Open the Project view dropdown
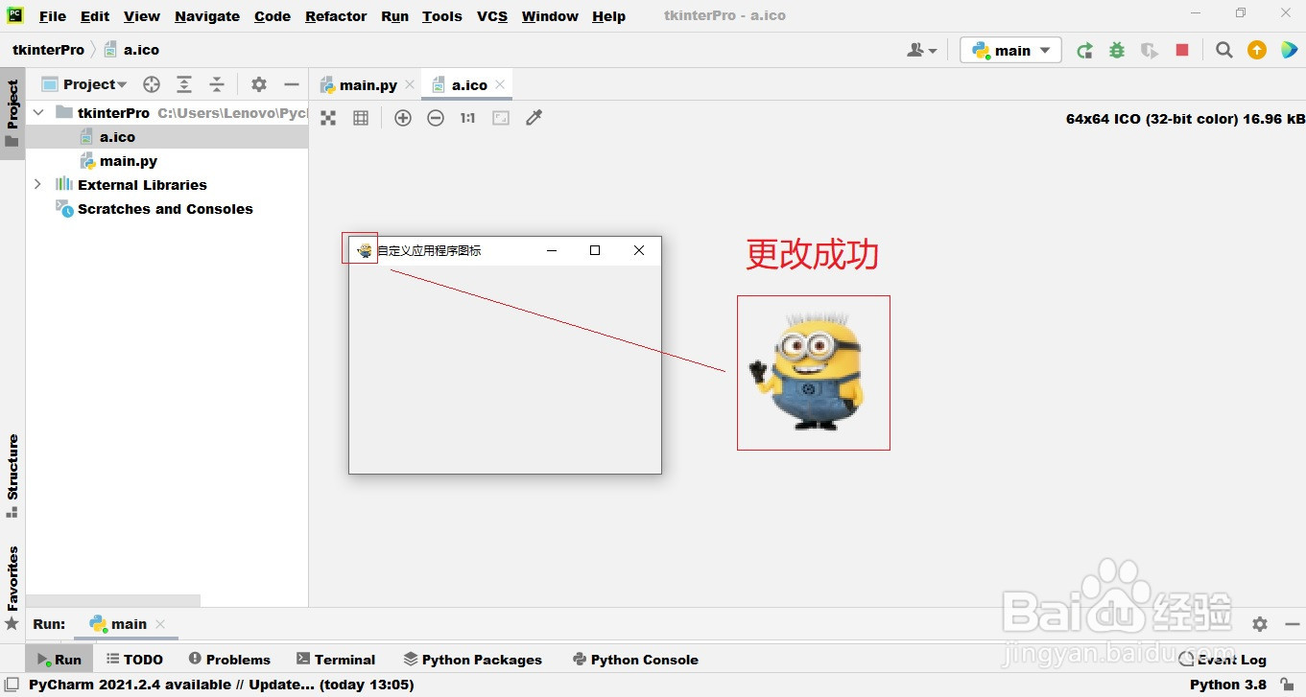 [x=84, y=84]
